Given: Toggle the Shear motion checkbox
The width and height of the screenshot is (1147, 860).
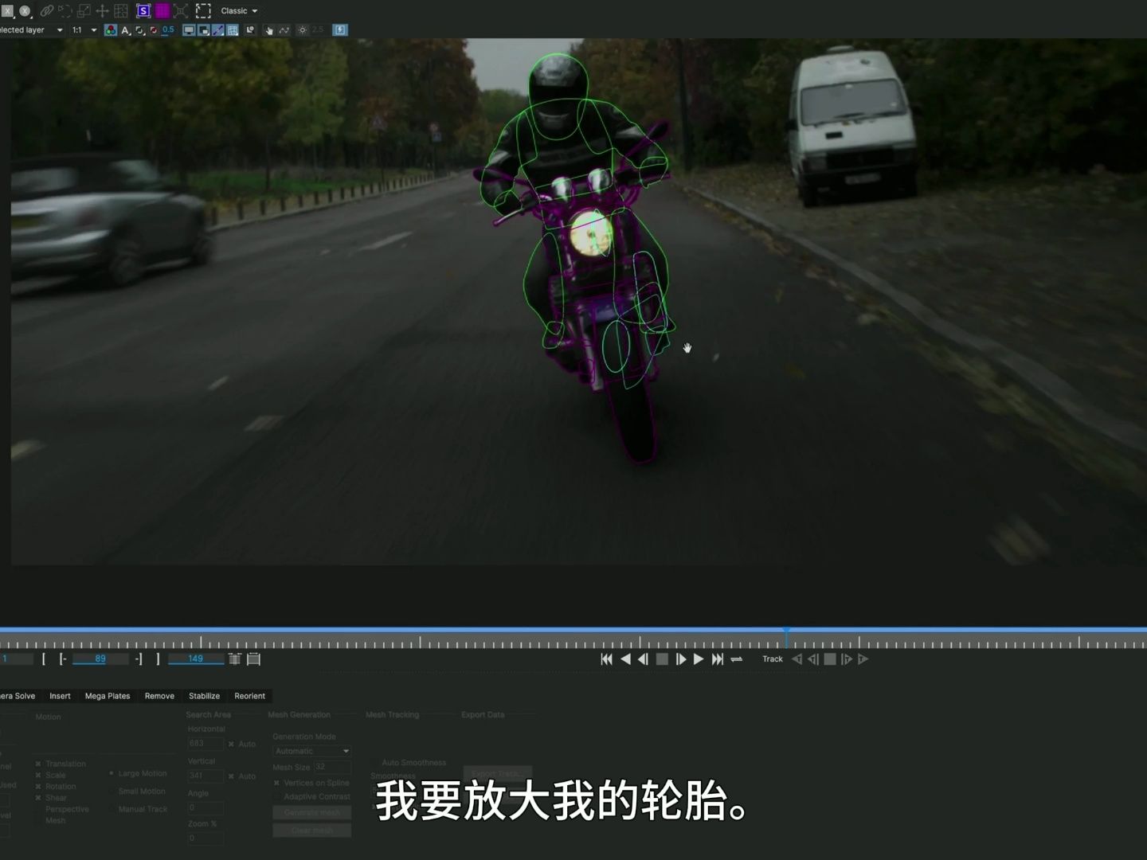Looking at the screenshot, I should [38, 797].
